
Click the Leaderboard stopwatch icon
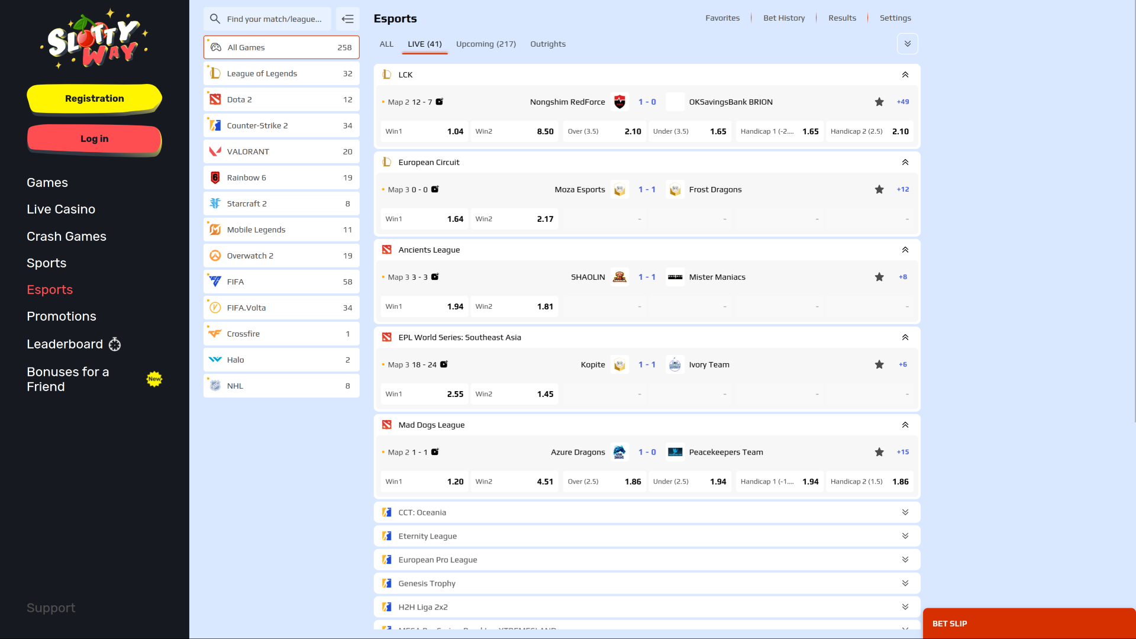[x=115, y=344]
